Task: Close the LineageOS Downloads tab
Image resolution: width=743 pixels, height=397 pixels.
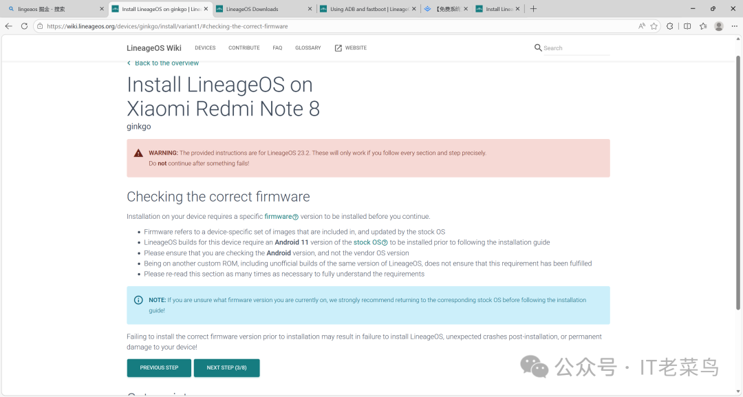Action: pos(310,8)
